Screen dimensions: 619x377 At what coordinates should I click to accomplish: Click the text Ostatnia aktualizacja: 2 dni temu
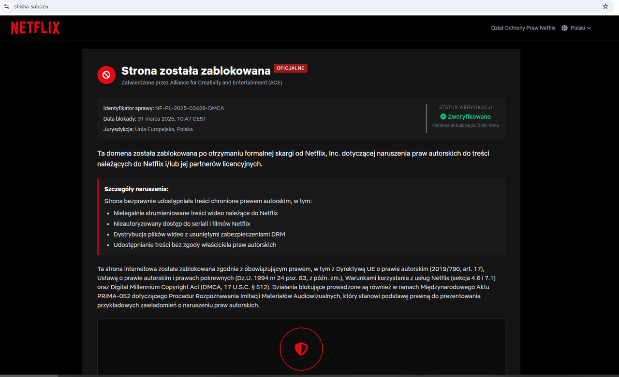coord(466,126)
